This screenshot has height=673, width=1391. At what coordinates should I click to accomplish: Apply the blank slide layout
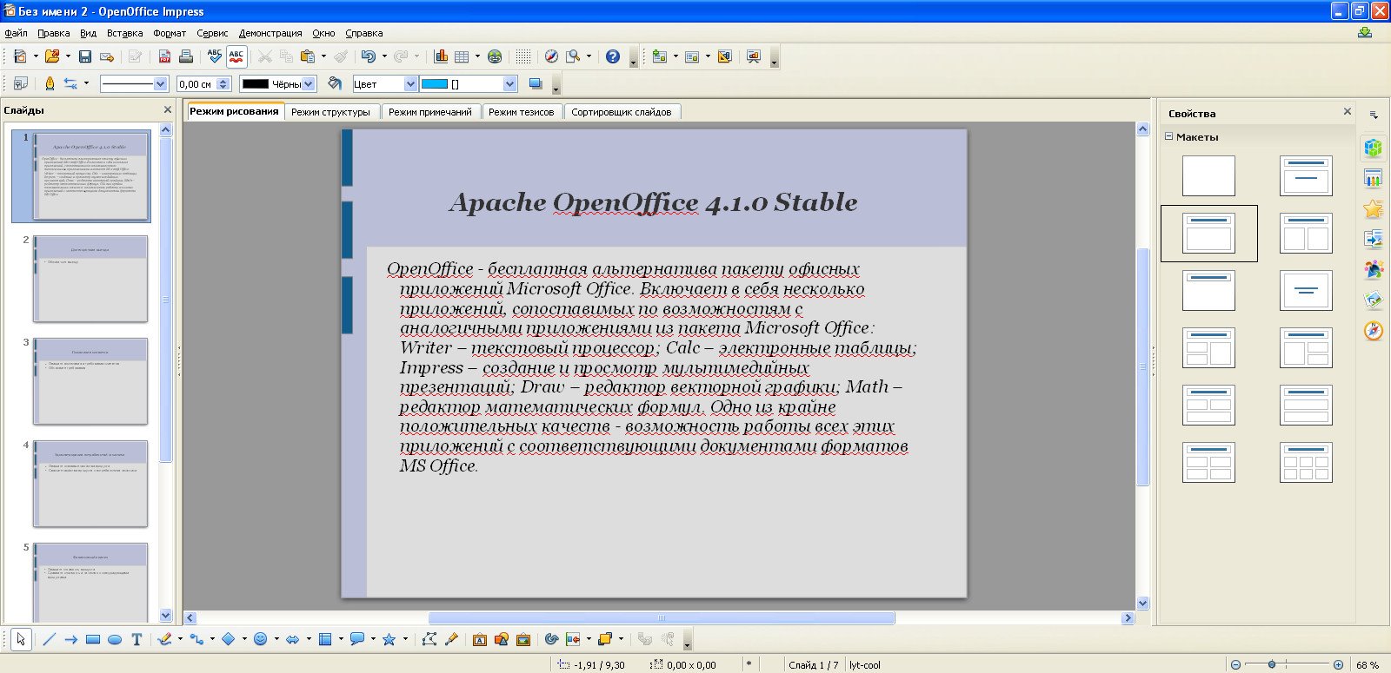click(1208, 175)
